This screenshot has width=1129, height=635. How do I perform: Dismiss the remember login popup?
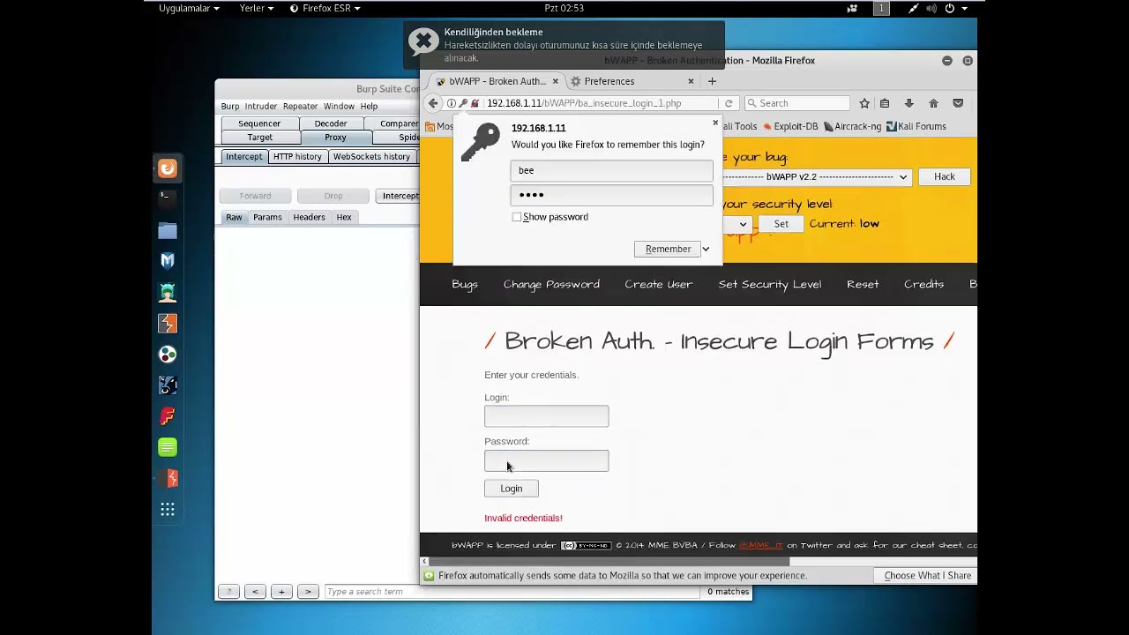pos(715,123)
